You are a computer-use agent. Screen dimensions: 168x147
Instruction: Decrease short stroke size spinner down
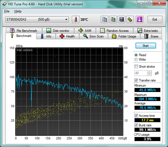tap(149, 74)
